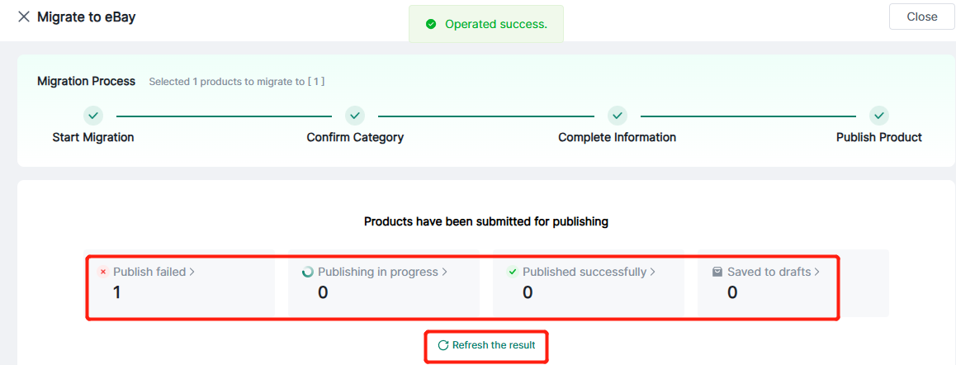This screenshot has height=365, width=956.
Task: Click the success icon in the notification
Action: (431, 24)
